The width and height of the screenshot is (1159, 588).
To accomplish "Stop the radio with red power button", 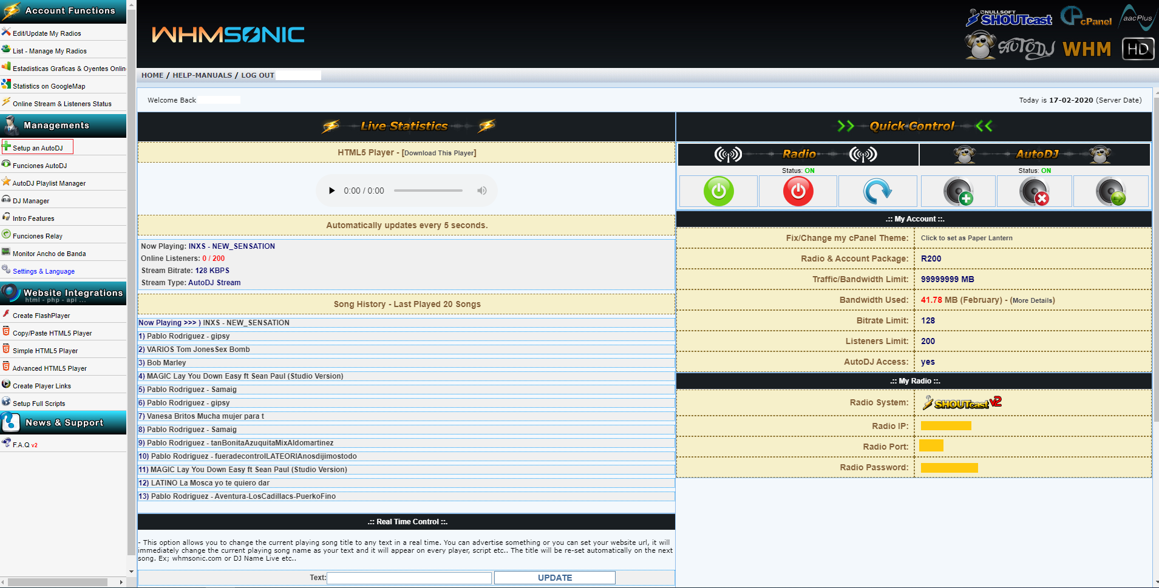I will (798, 191).
